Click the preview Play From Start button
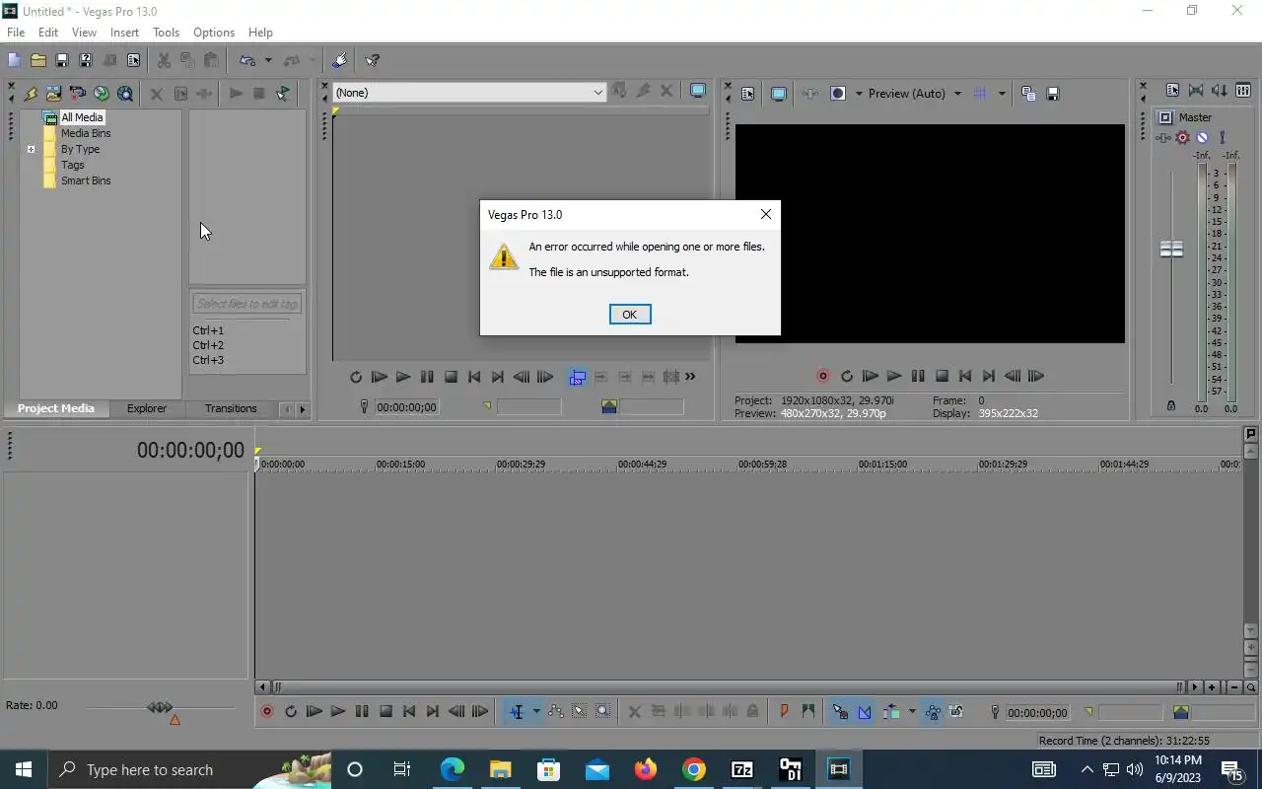 (871, 376)
